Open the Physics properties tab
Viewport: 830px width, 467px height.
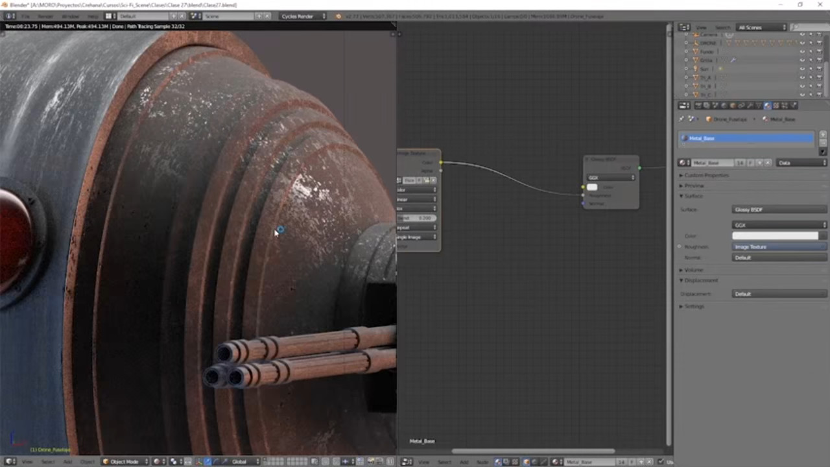click(793, 106)
